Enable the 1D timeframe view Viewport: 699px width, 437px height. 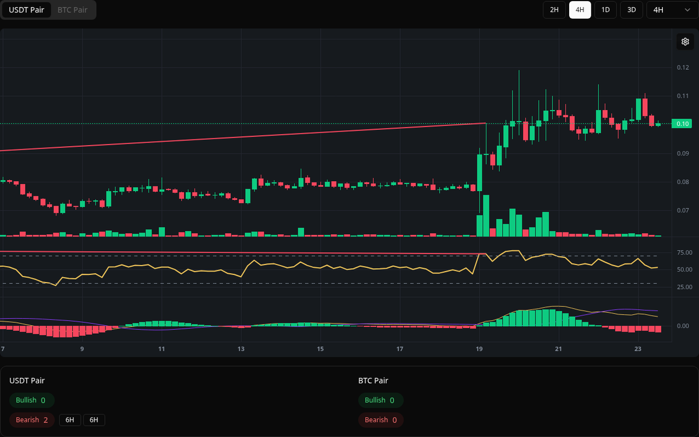(x=605, y=10)
